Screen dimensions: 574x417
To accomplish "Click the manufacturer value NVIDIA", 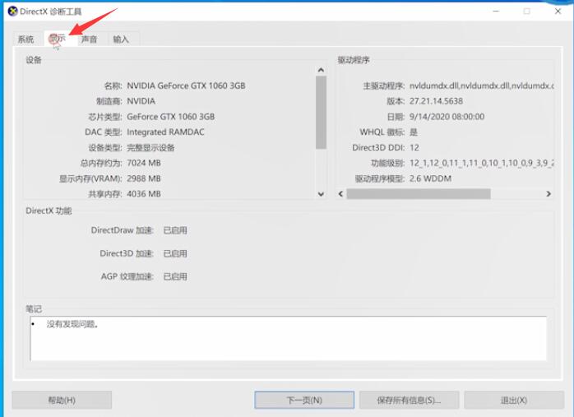I will [141, 101].
